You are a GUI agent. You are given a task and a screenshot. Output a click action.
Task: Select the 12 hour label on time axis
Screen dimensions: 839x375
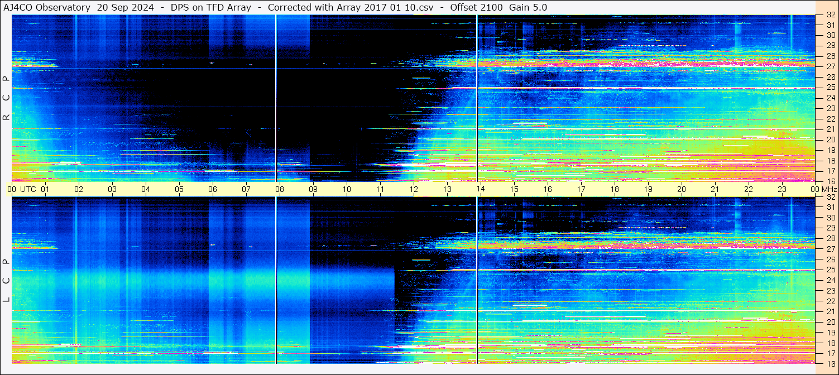(414, 189)
